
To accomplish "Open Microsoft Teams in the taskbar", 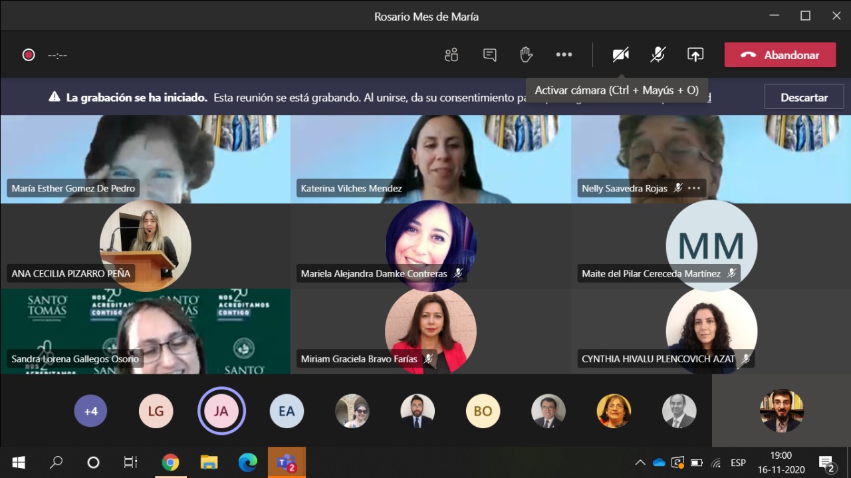I will click(287, 462).
